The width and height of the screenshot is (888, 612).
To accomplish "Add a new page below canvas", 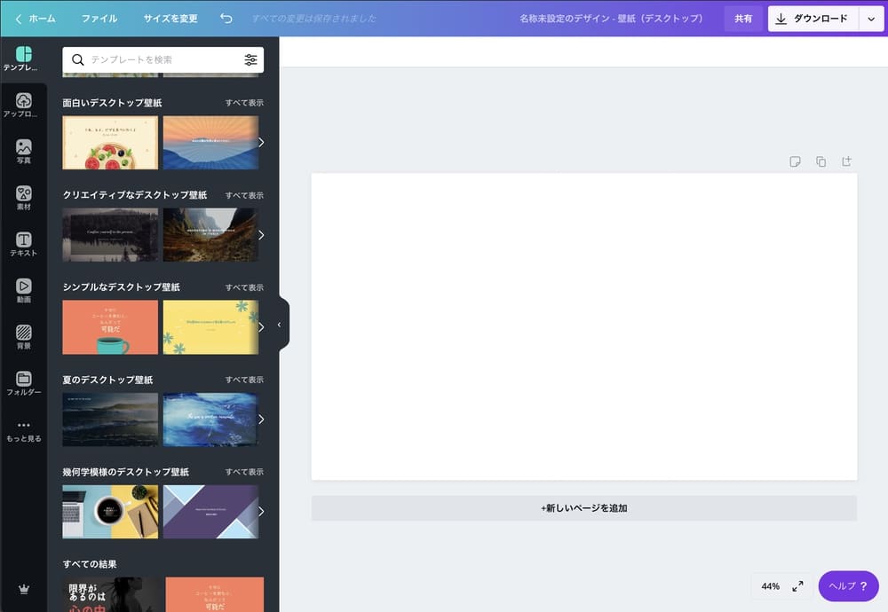I will point(583,508).
